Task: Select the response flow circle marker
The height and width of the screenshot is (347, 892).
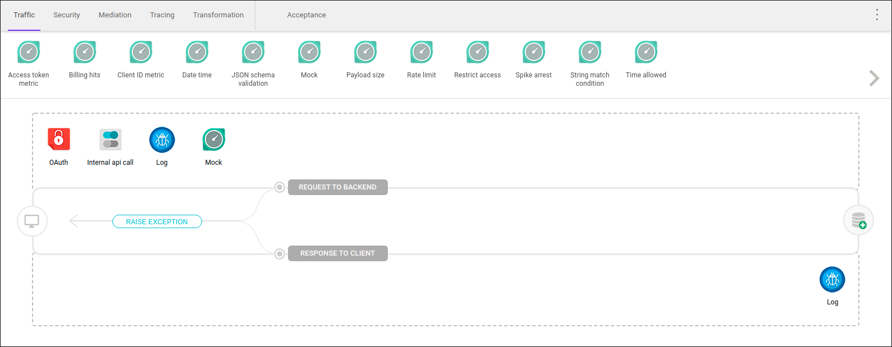Action: click(x=280, y=254)
